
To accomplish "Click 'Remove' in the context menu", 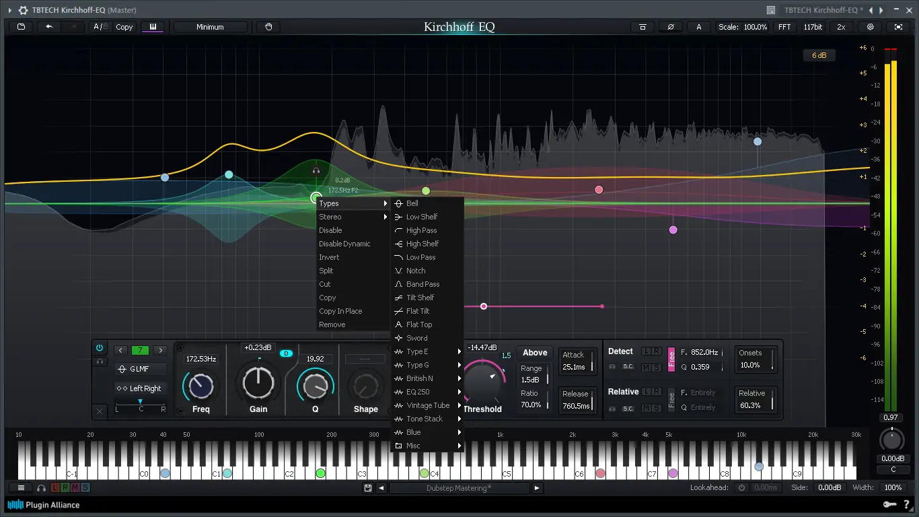I will point(353,324).
